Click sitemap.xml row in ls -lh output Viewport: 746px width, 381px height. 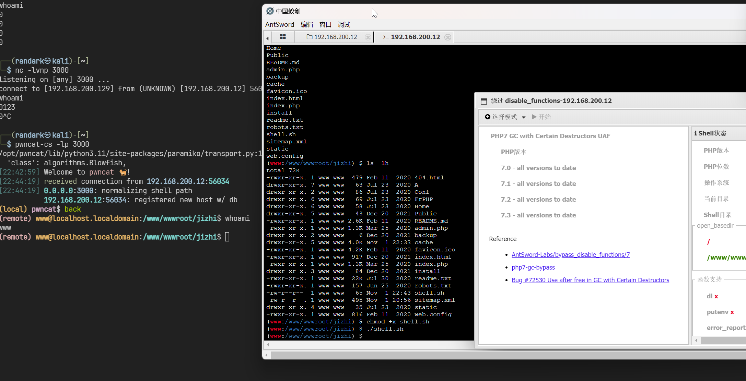point(361,300)
